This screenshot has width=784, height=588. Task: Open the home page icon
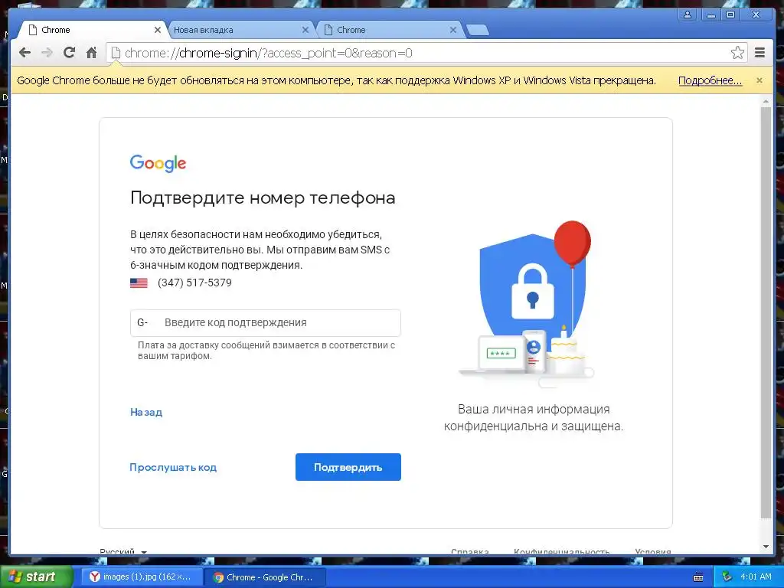(92, 53)
